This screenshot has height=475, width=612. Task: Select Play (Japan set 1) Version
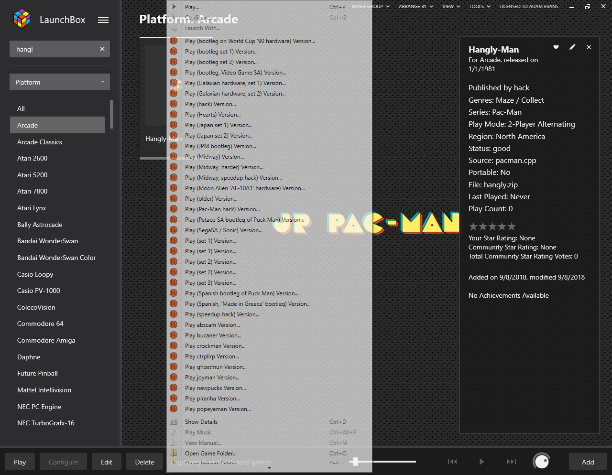click(269, 125)
